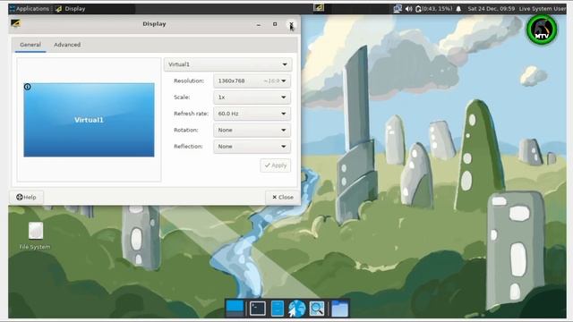Open the file manager dock icon
The image size is (573, 322).
(x=278, y=309)
